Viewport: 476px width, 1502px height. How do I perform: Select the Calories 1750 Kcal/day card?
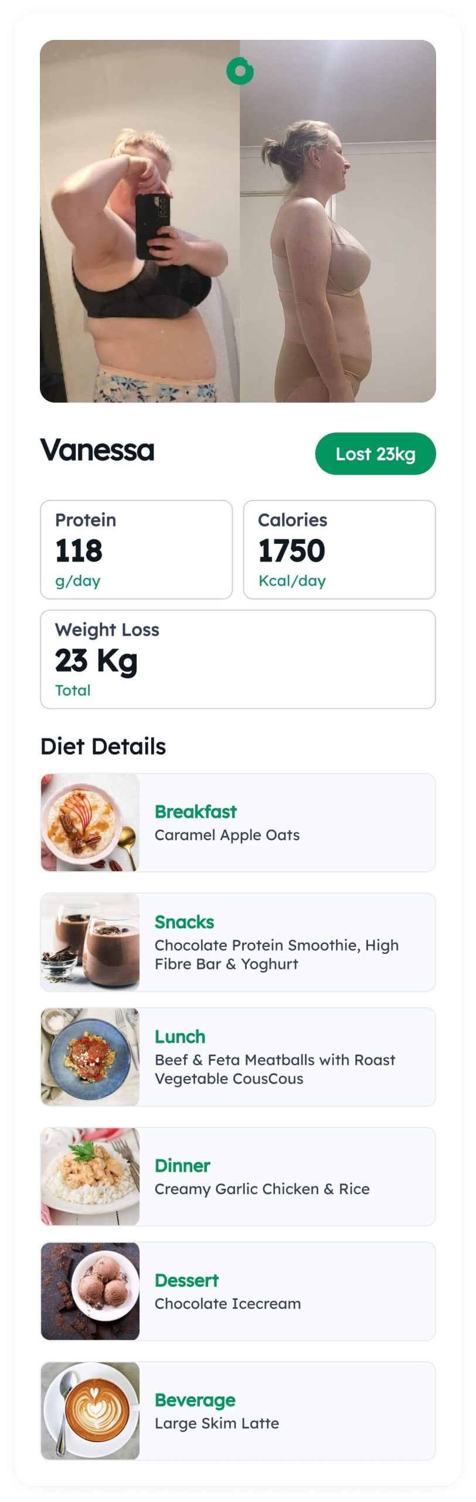pyautogui.click(x=339, y=550)
